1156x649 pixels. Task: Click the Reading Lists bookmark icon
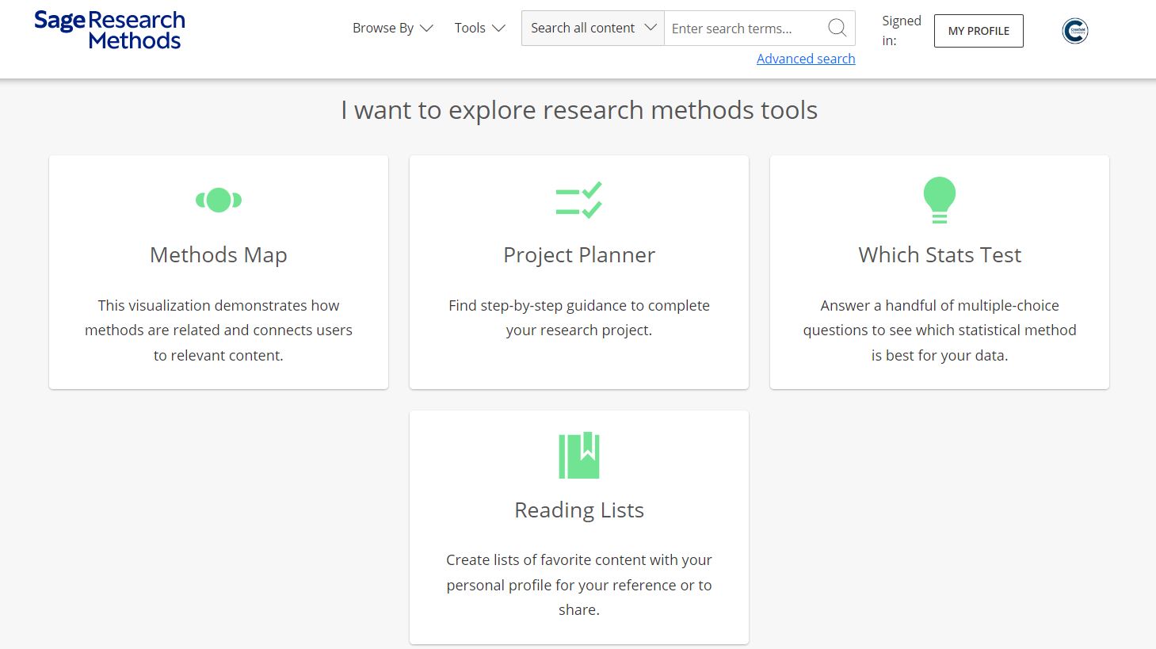[x=578, y=455]
